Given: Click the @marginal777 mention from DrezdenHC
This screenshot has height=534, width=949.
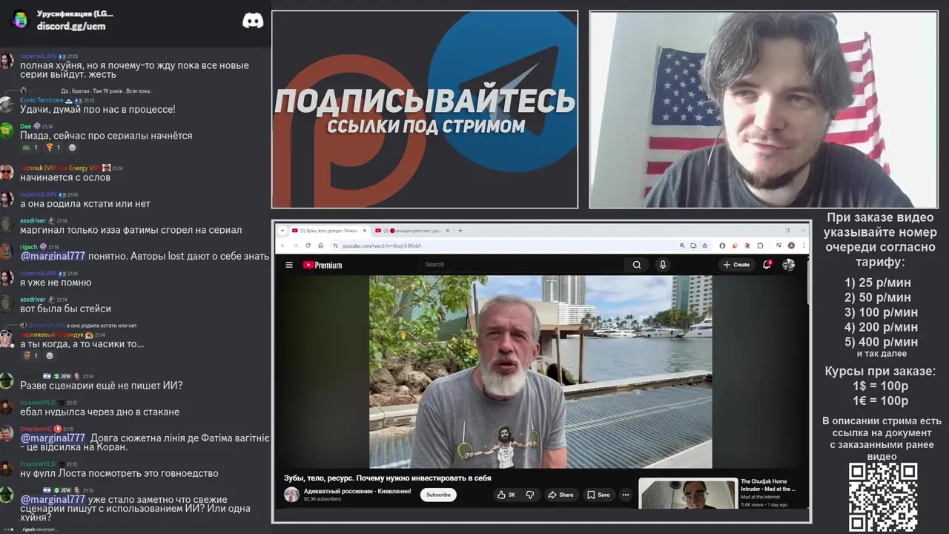Looking at the screenshot, I should point(53,438).
